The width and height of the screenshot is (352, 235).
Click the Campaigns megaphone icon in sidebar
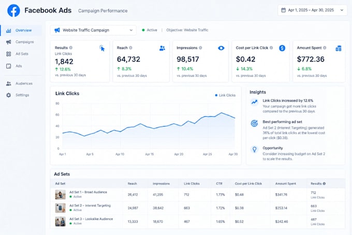(8, 42)
